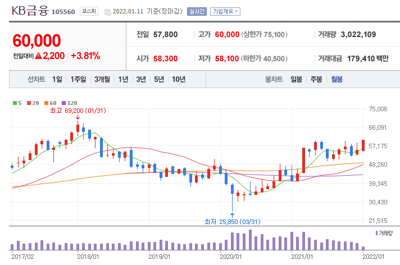The height and width of the screenshot is (265, 400).
Task: Click the 2022/01 x-axis label
Action: [x=374, y=257]
